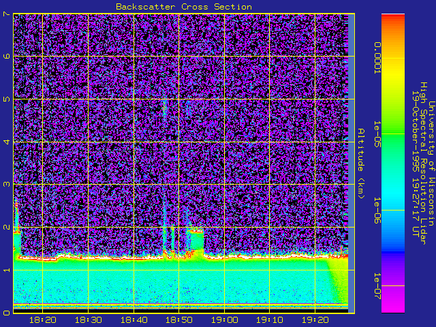Click altitude label 5 on the left axis
436x327 pixels.
(7, 99)
